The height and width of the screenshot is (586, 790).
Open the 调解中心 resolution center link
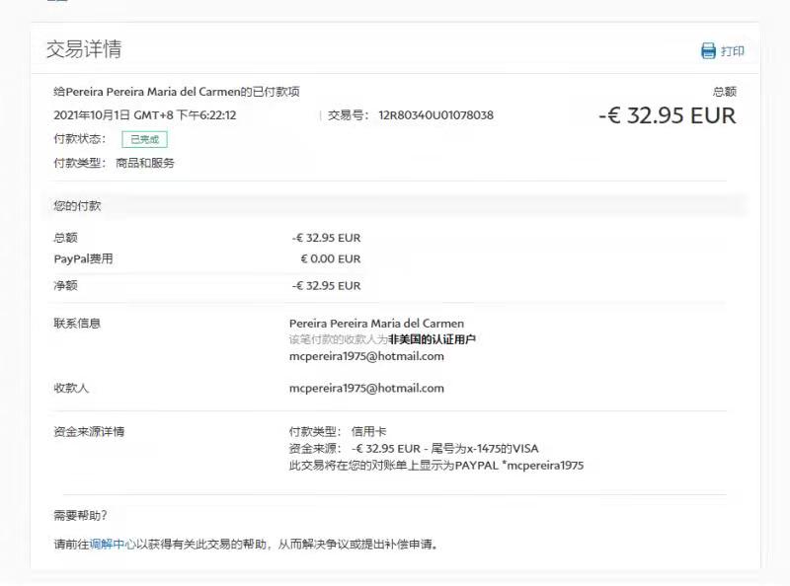[113, 544]
